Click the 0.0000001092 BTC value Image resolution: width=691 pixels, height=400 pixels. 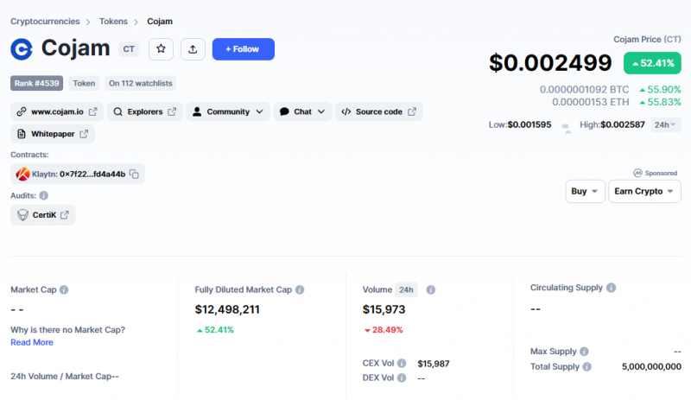(x=585, y=90)
